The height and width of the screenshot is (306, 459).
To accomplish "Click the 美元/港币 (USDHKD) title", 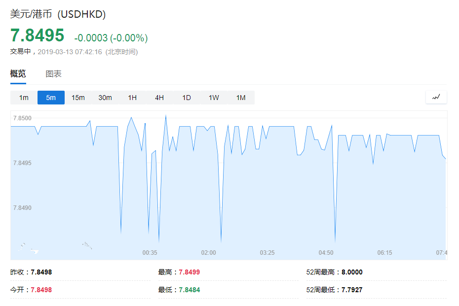I will pyautogui.click(x=58, y=14).
